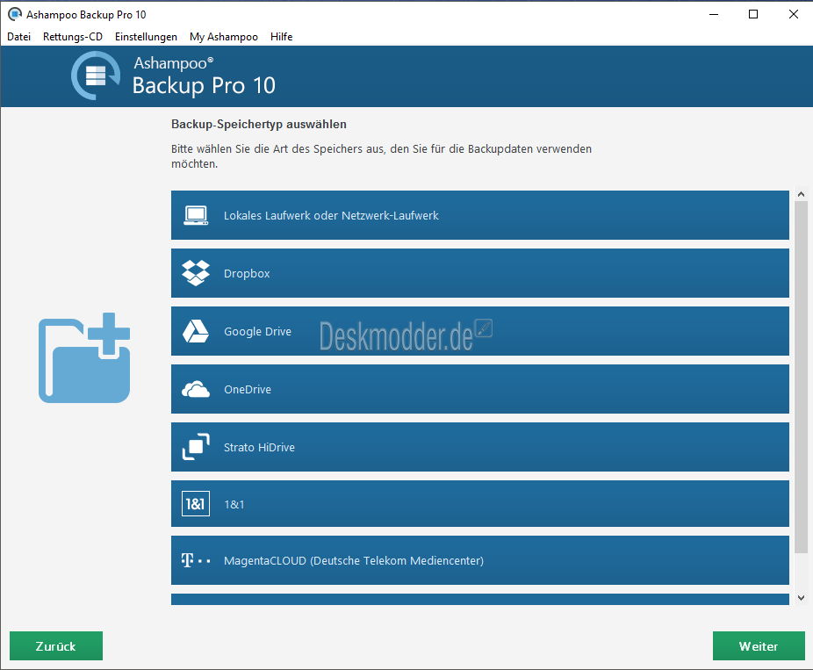The height and width of the screenshot is (670, 813).
Task: Click the local drive laptop icon
Action: tap(196, 215)
